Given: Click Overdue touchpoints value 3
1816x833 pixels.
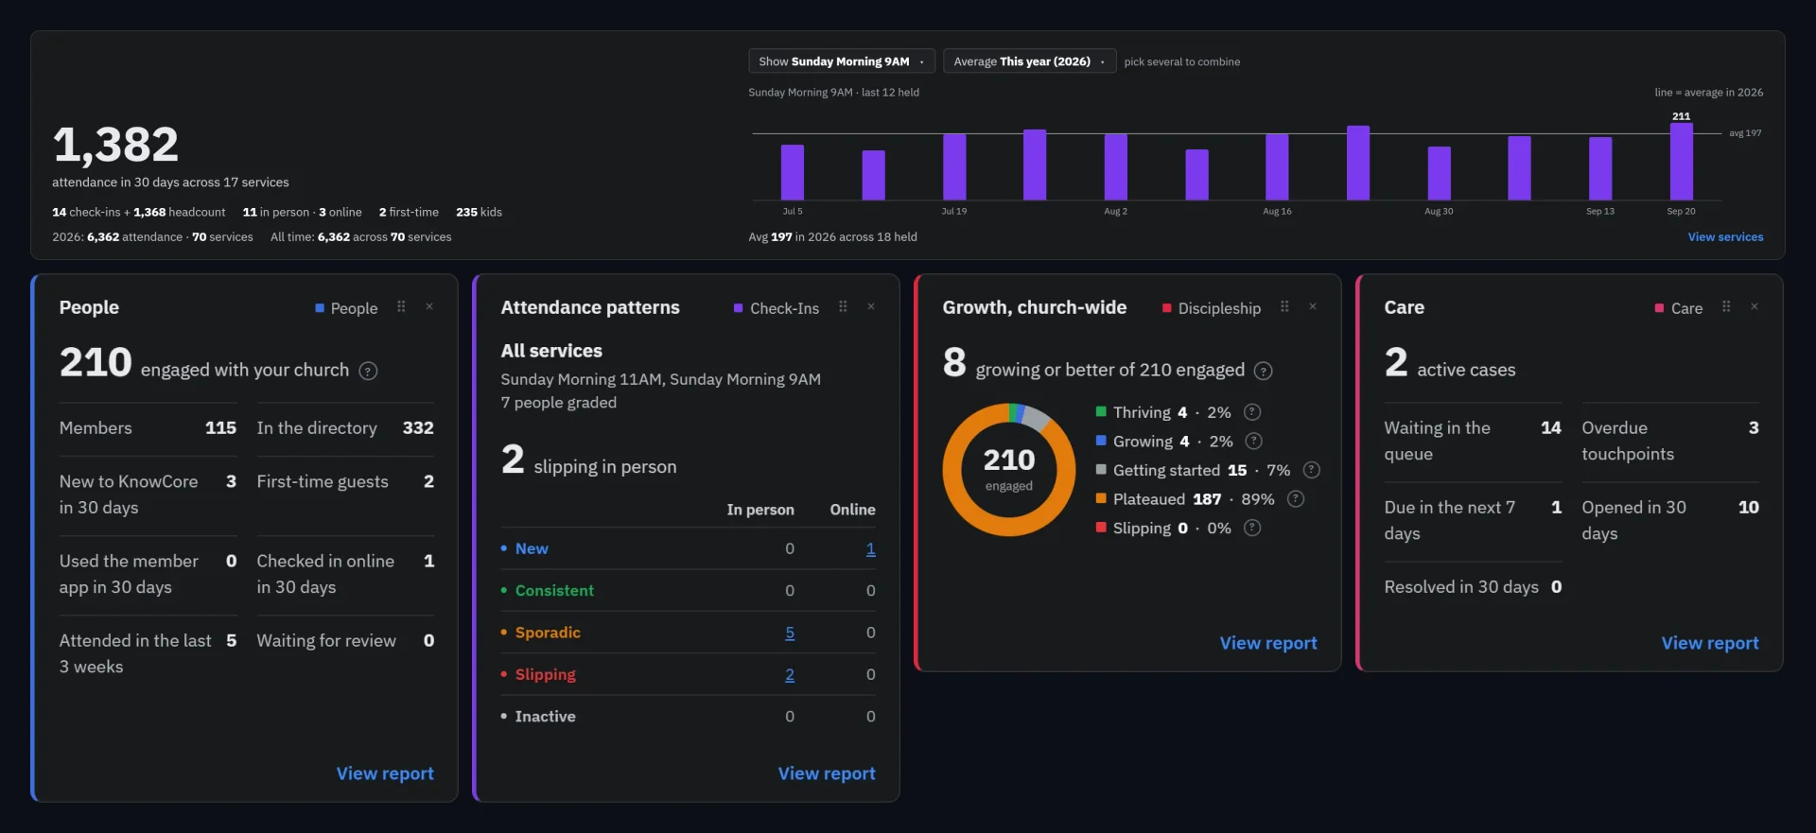Looking at the screenshot, I should [1754, 428].
